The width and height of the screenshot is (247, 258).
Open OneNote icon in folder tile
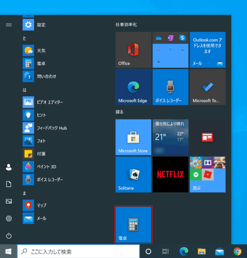pos(170,38)
